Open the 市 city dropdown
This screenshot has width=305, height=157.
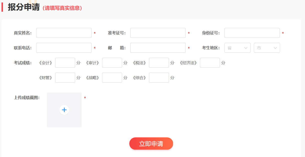[267, 48]
